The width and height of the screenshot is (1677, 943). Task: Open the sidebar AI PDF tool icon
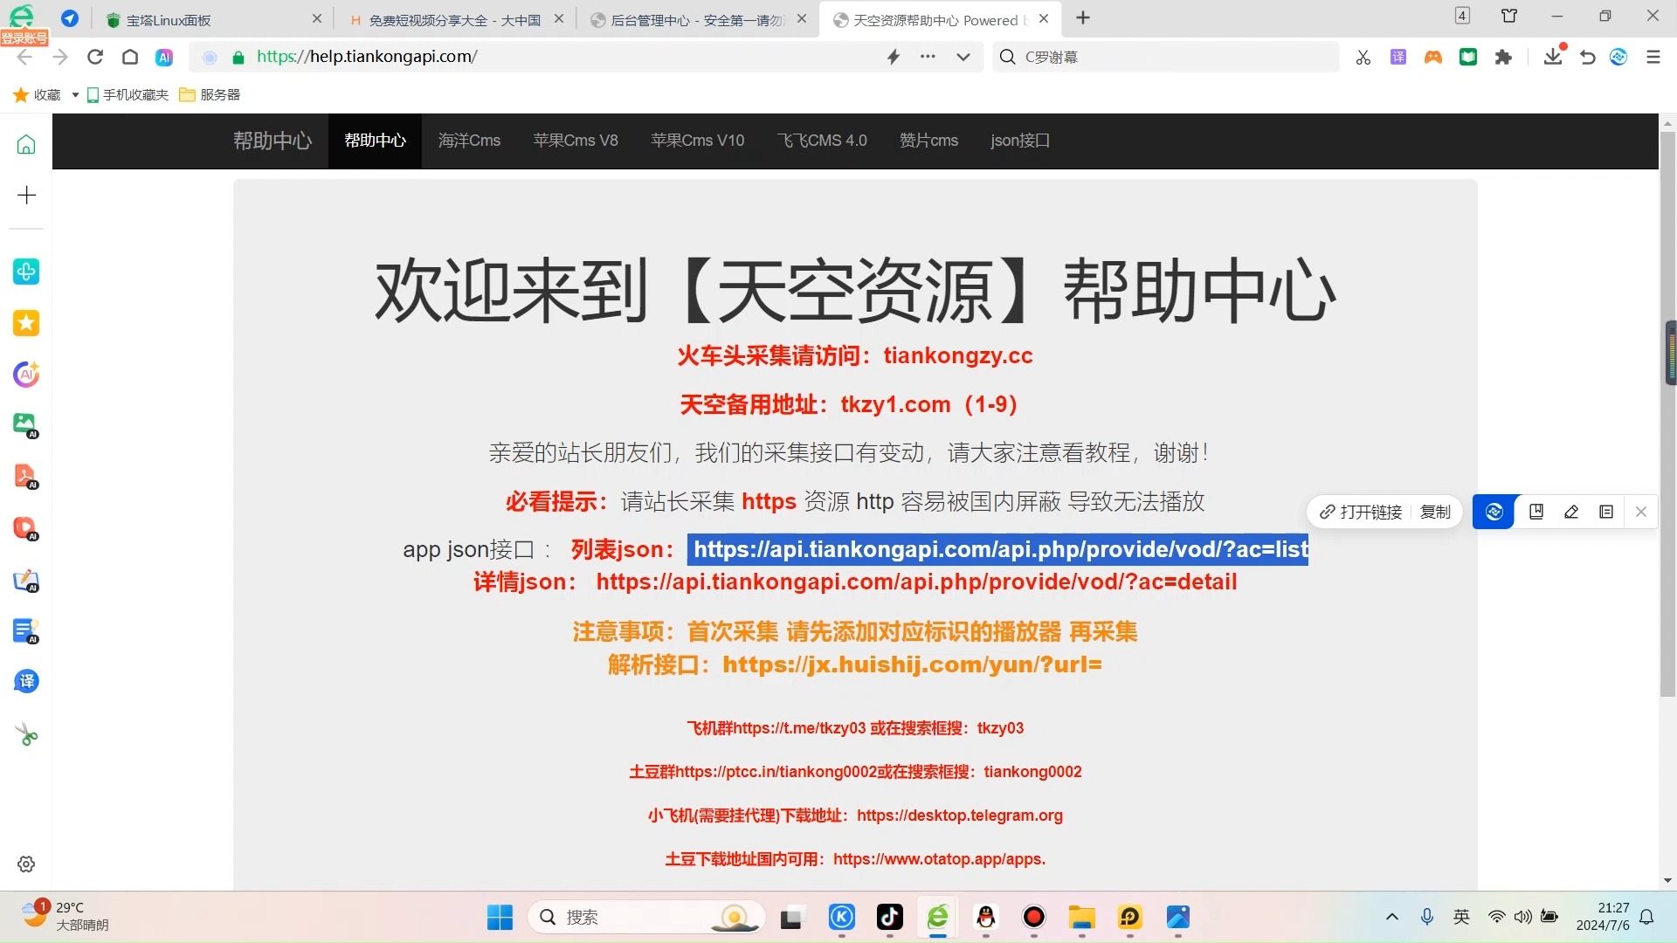click(26, 477)
